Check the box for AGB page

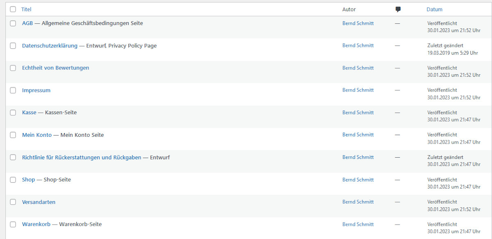[13, 23]
